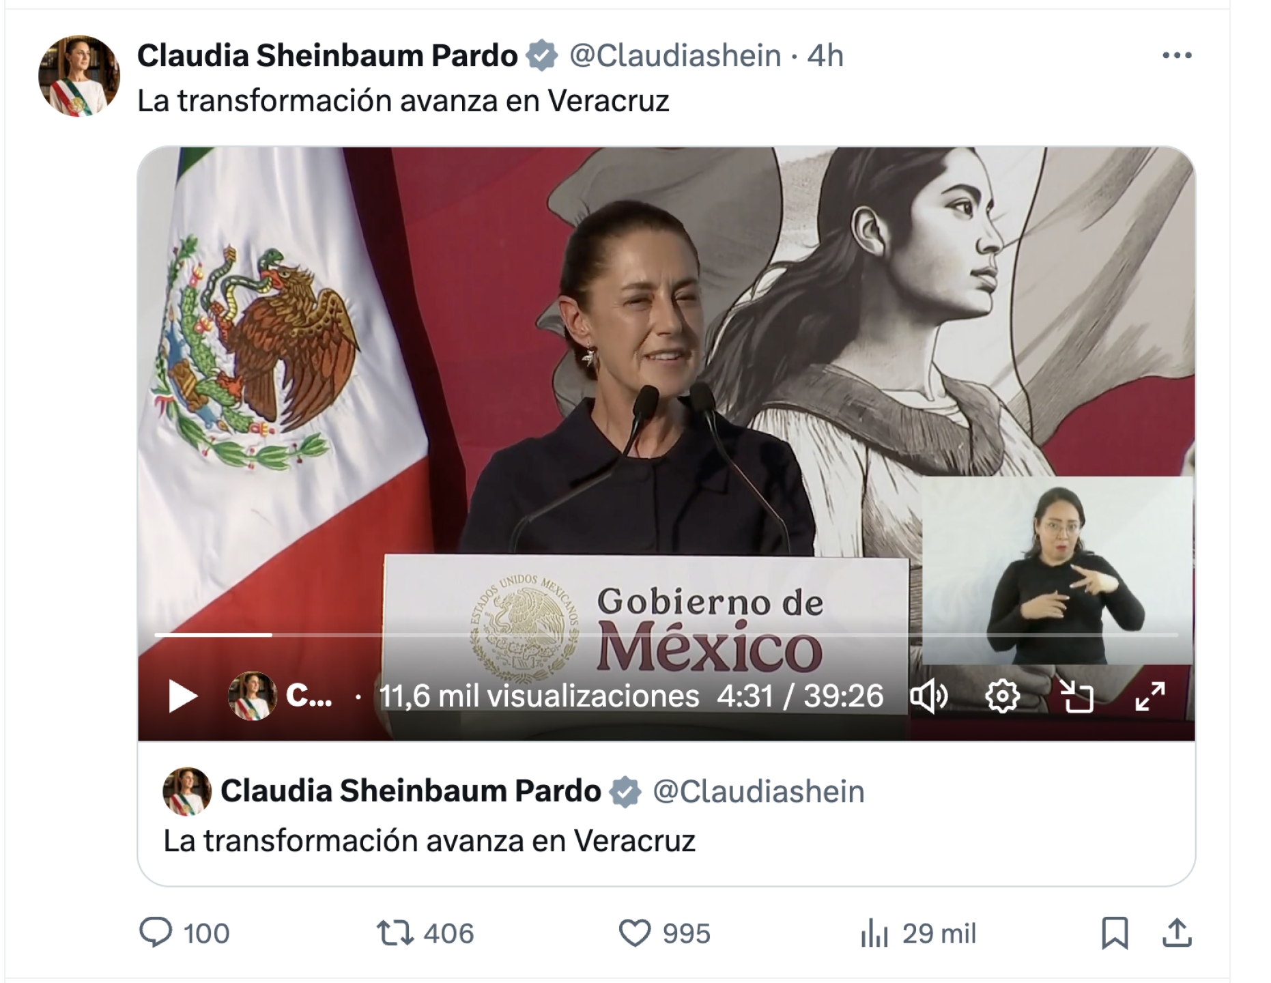Toggle picture-in-picture mini player icon

1076,696
